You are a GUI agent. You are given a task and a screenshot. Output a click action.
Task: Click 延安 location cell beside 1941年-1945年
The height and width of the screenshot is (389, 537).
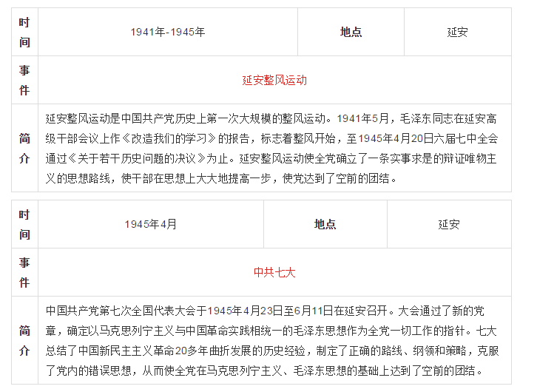(x=458, y=32)
